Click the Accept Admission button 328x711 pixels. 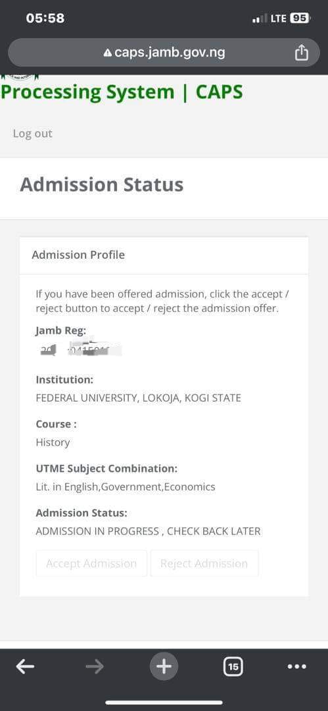[91, 563]
